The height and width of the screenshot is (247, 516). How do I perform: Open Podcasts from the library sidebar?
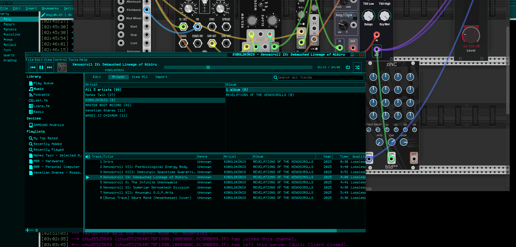coord(41,95)
